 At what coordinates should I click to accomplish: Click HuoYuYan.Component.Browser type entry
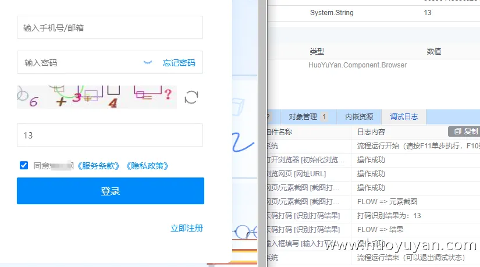[358, 65]
